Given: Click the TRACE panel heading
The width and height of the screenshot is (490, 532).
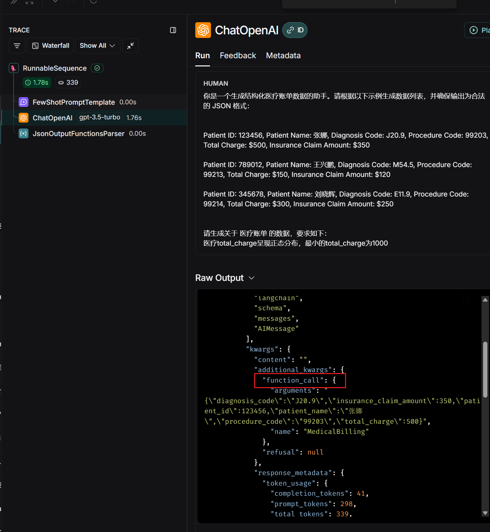Looking at the screenshot, I should point(19,30).
